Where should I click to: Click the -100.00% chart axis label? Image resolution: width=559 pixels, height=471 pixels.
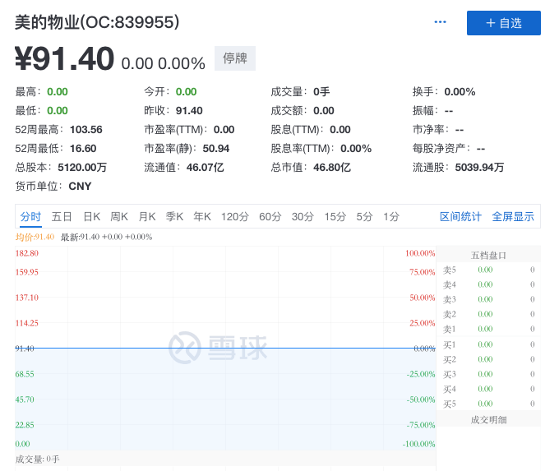[418, 444]
